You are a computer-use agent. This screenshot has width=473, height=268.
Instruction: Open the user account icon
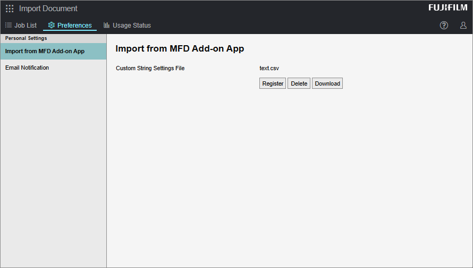tap(463, 26)
